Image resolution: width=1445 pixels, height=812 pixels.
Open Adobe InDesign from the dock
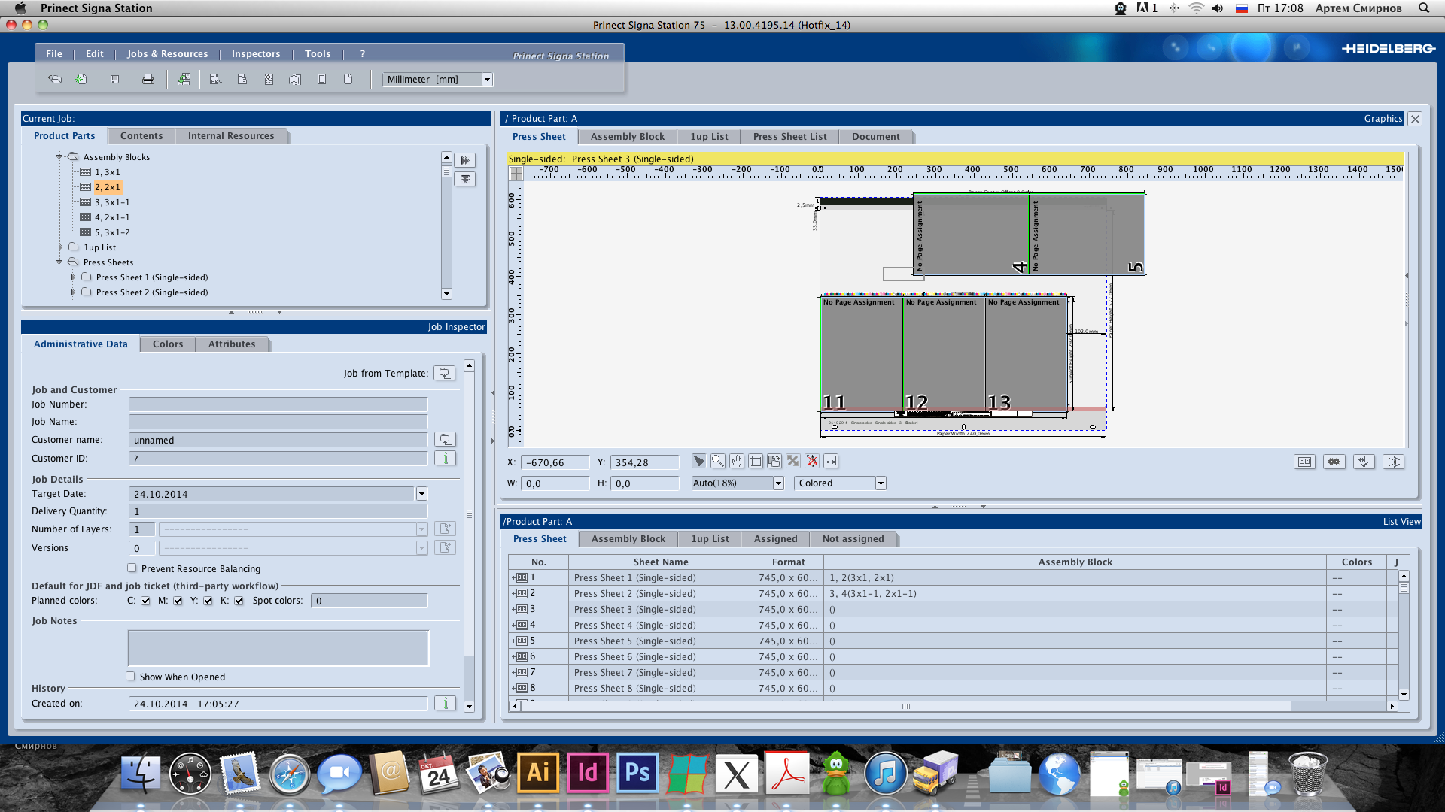588,773
